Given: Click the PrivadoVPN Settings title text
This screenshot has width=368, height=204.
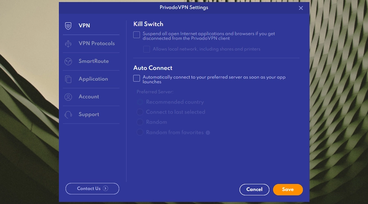Looking at the screenshot, I should pyautogui.click(x=184, y=7).
